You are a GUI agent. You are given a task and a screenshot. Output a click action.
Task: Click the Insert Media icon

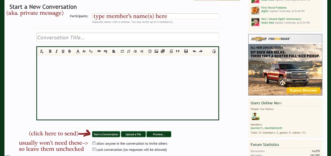click(163, 51)
